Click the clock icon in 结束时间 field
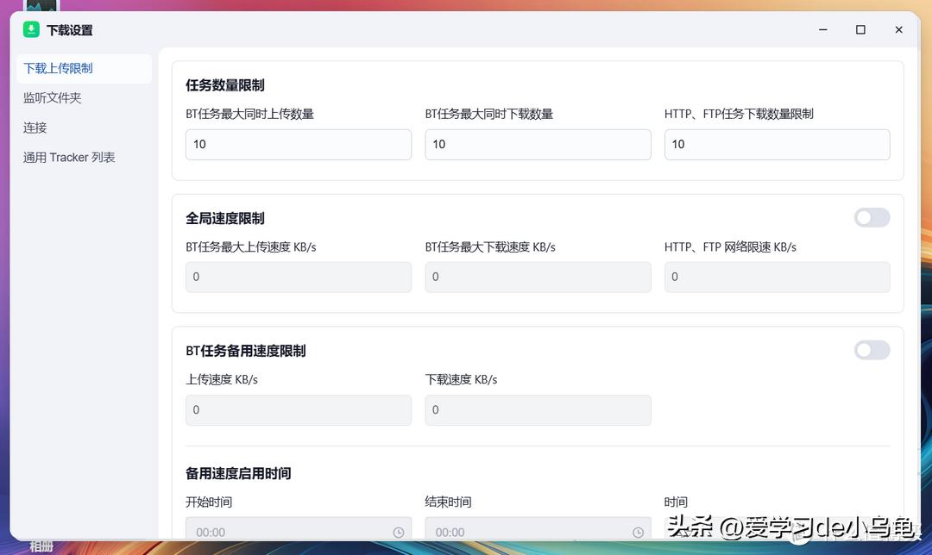This screenshot has height=555, width=932. click(638, 533)
